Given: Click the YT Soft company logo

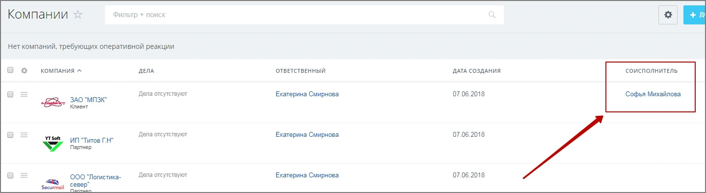Looking at the screenshot, I should tap(52, 144).
